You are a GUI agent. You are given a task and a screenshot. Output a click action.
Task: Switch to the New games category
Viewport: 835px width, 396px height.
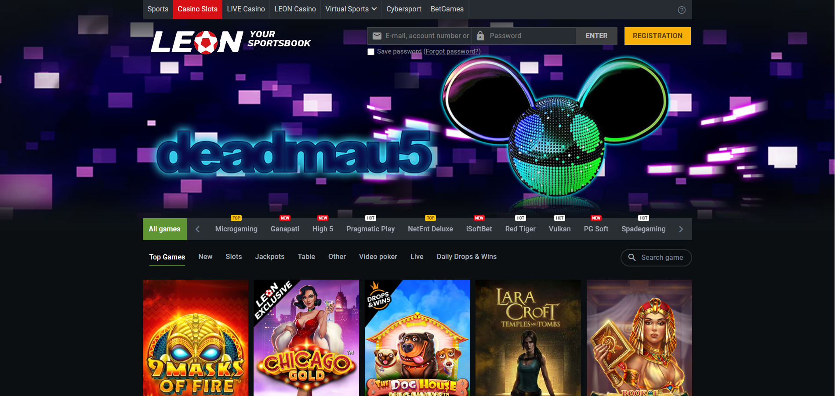tap(205, 257)
